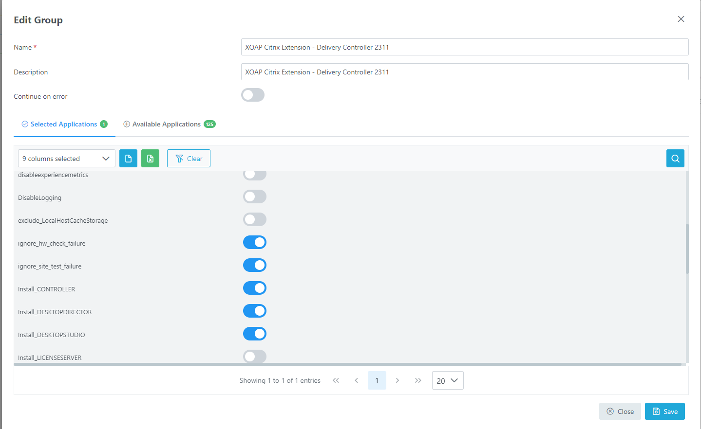
Task: Enable the DisableLogging toggle
Action: coord(254,197)
